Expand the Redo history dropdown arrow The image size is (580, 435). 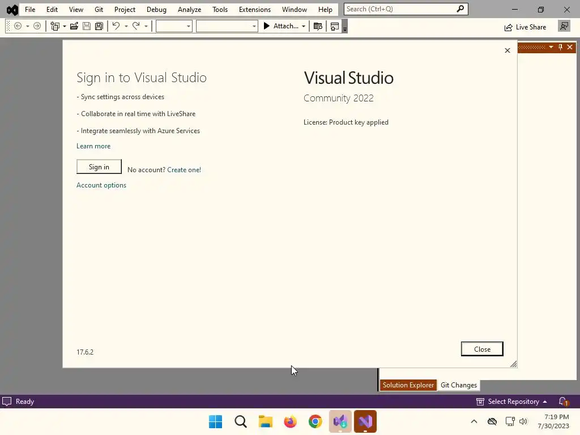pos(146,26)
